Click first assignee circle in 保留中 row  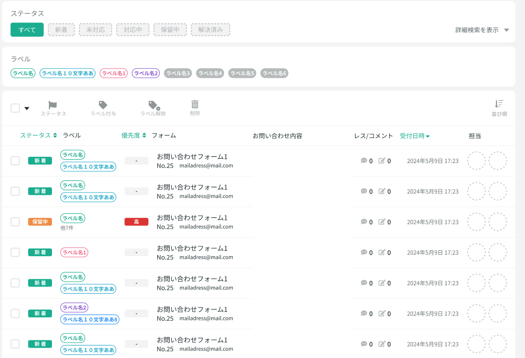point(476,222)
